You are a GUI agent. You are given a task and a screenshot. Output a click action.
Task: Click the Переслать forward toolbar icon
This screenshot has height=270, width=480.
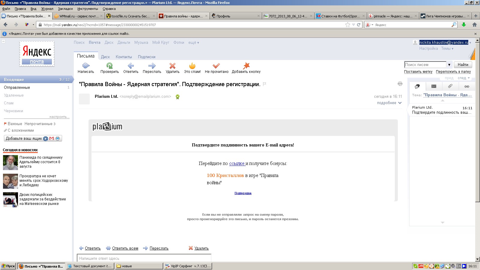[x=152, y=65]
